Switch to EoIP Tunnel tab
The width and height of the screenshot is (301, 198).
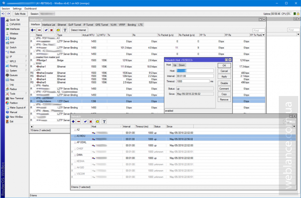tap(75, 25)
